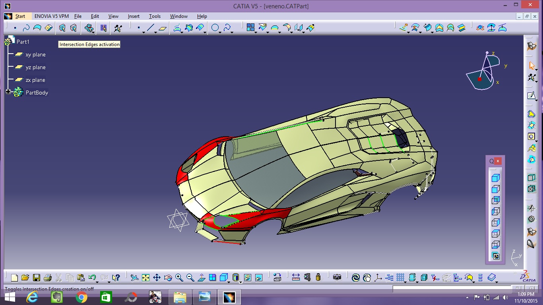This screenshot has width=543, height=305.
Task: Select the Pan view tool
Action: click(x=157, y=278)
